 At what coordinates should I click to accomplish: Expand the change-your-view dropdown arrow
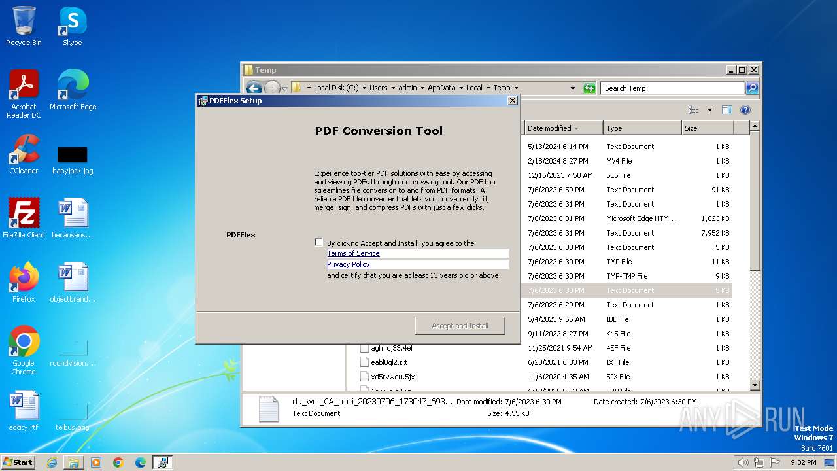point(709,110)
